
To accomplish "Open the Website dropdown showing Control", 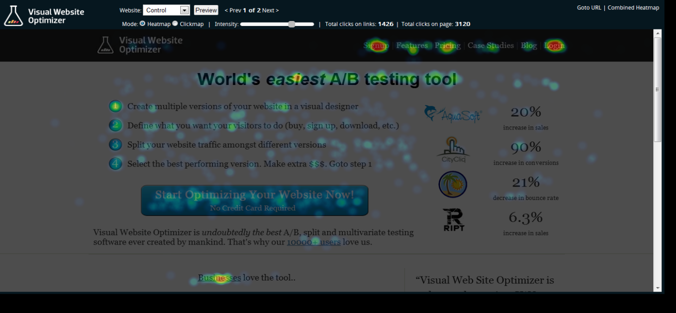I will (x=166, y=10).
